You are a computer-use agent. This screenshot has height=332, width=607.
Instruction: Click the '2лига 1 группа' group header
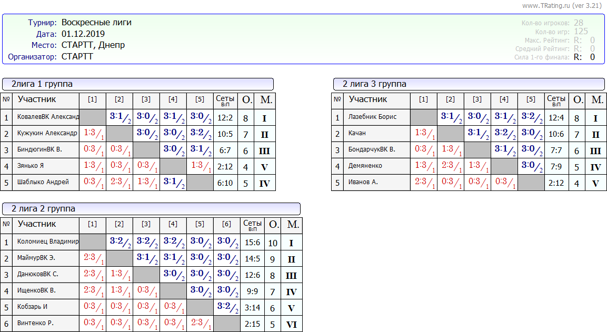137,84
